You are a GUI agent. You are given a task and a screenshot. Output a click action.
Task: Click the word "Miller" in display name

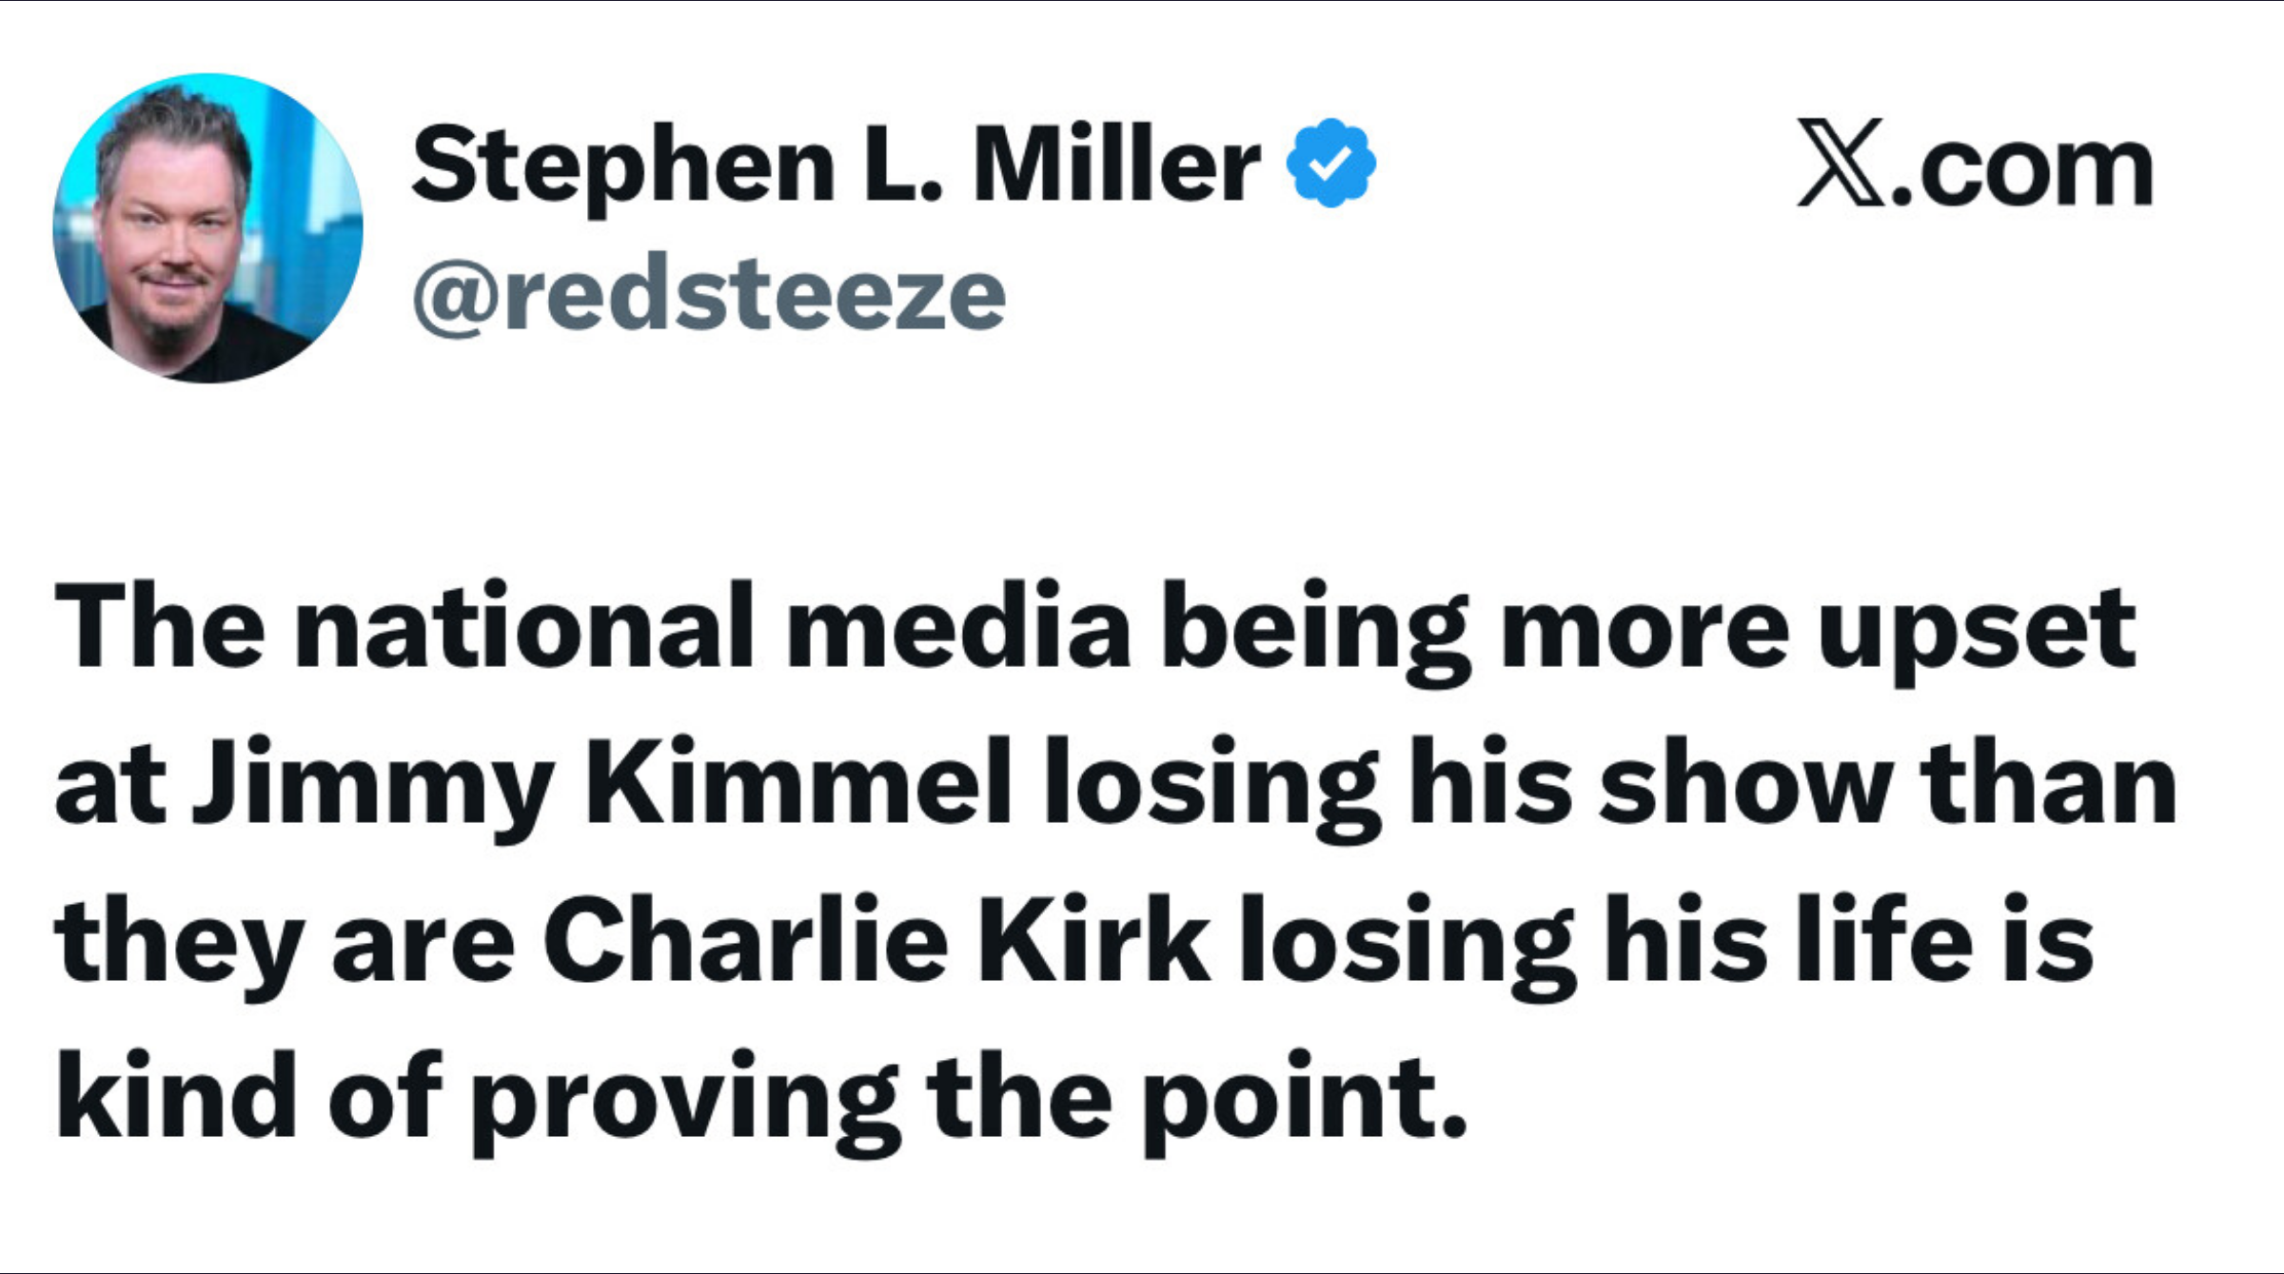pos(1115,165)
